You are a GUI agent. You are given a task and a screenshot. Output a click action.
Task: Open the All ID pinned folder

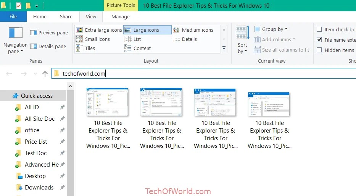[32, 107]
